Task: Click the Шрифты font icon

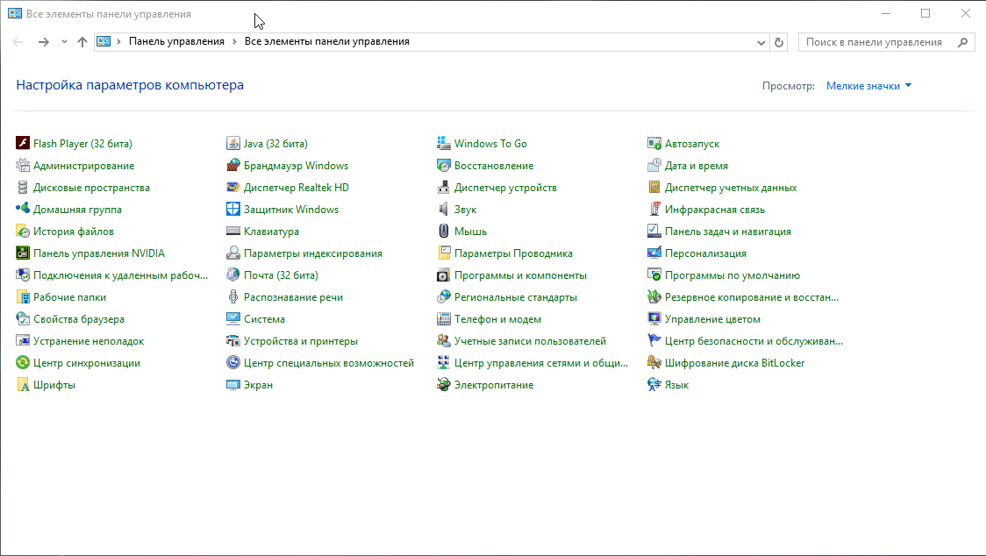Action: click(23, 385)
